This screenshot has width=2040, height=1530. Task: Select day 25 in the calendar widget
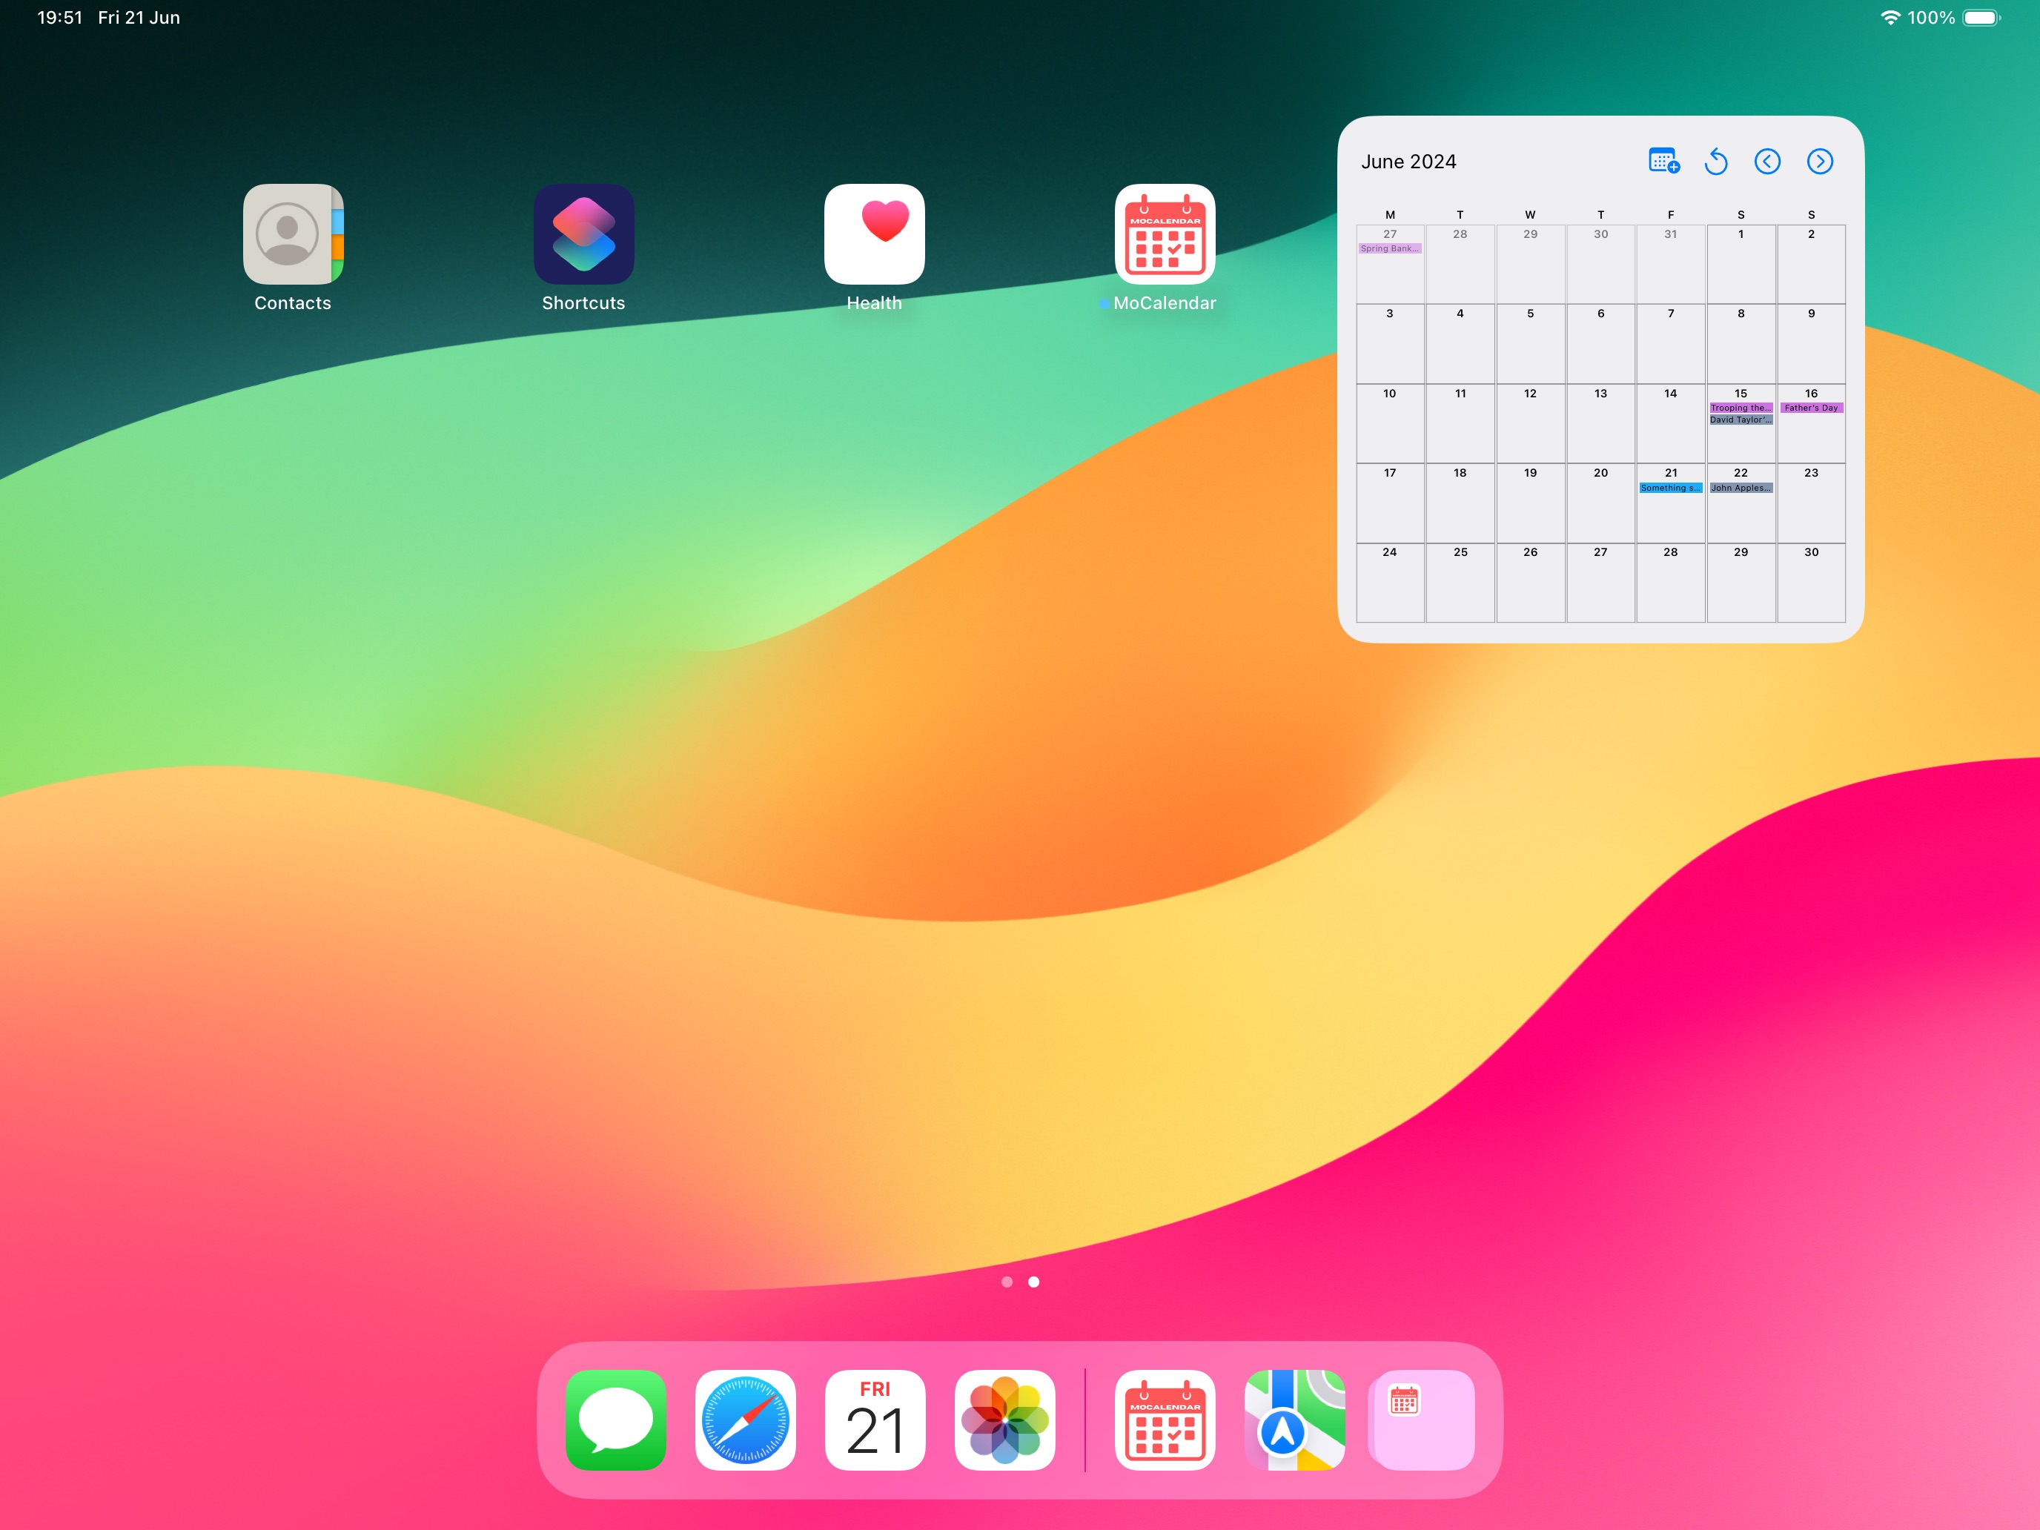pyautogui.click(x=1460, y=582)
